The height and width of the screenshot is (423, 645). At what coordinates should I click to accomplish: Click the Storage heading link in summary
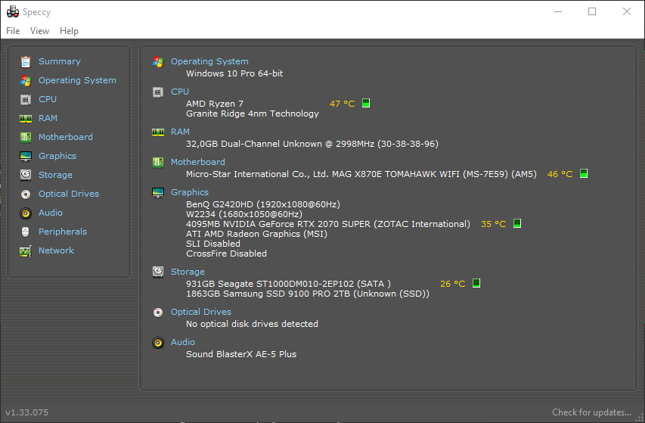point(188,272)
